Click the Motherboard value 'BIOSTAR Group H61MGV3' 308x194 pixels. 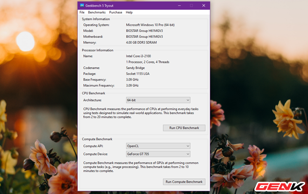click(x=144, y=36)
